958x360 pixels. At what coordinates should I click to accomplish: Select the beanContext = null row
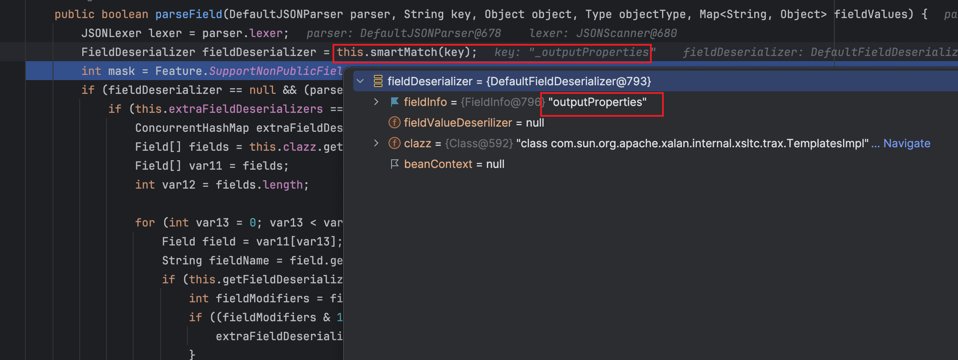(454, 164)
